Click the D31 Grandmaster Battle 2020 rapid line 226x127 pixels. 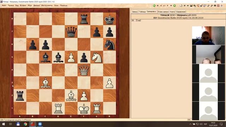point(178,18)
